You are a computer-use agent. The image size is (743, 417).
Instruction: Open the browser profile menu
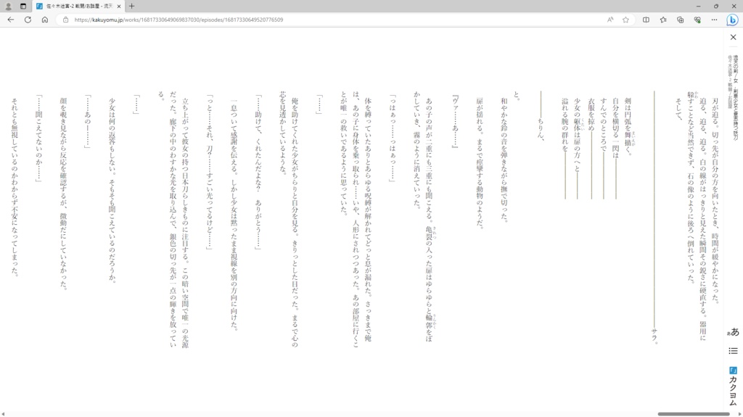8,6
